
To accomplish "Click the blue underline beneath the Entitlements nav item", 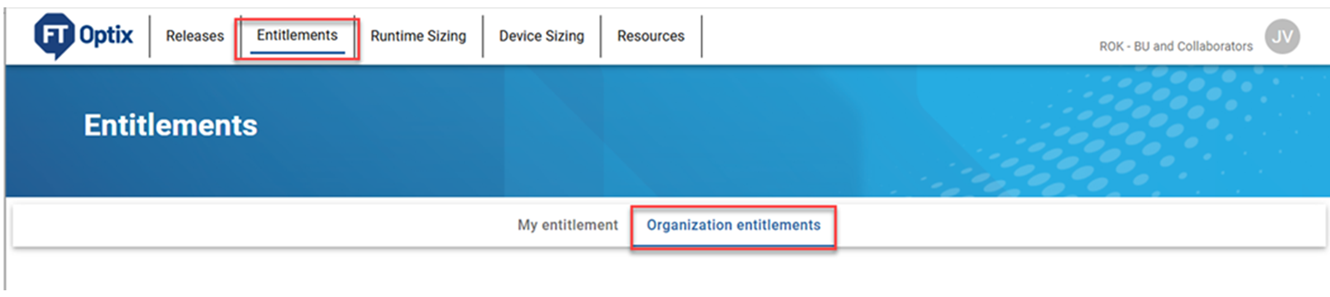I will (x=297, y=53).
